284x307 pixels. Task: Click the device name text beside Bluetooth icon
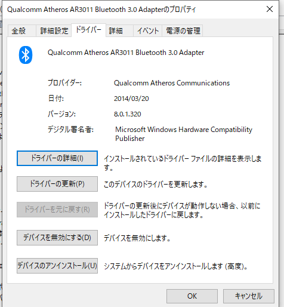(126, 53)
